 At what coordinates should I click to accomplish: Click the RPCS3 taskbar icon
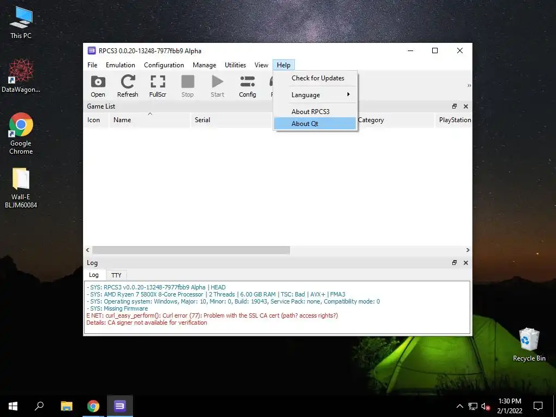pyautogui.click(x=120, y=406)
